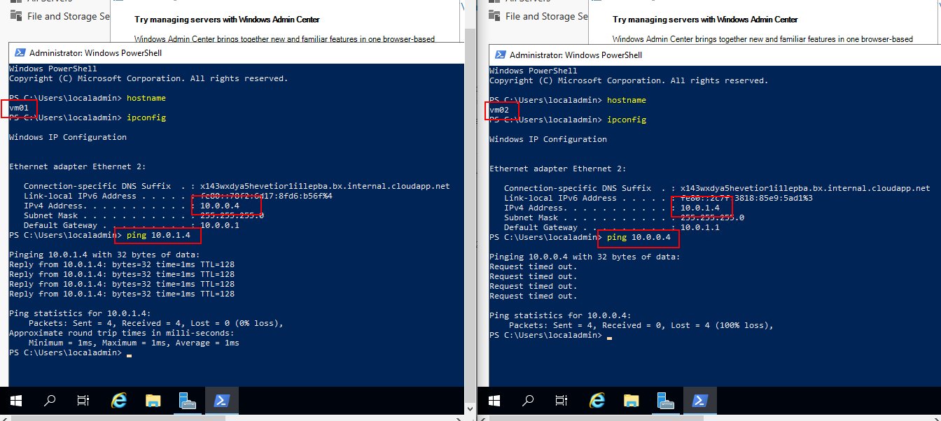The width and height of the screenshot is (941, 421).
Task: Open the Start menu on the vm01 desktop
Action: 15,401
